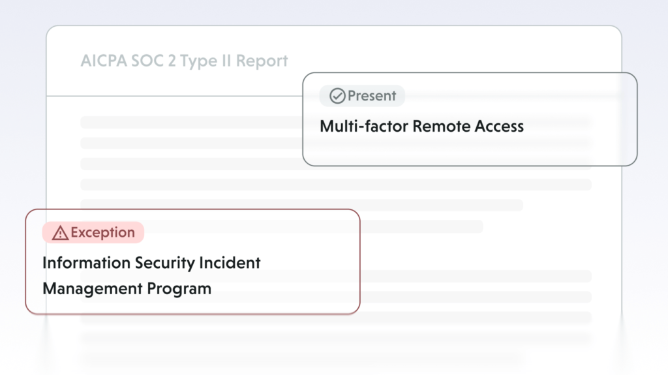Screen dimensions: 668x375
Task: Click empty space below Multi-factor Remote Access text
Action: 470,150
